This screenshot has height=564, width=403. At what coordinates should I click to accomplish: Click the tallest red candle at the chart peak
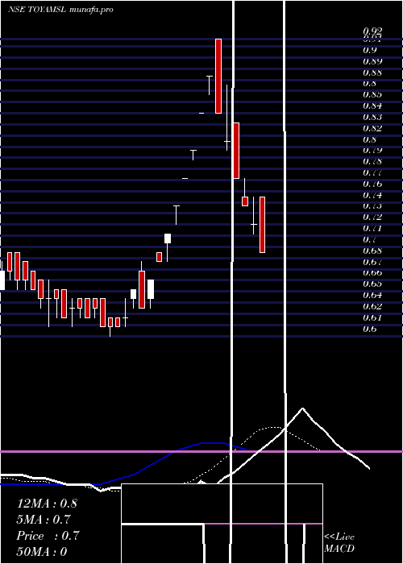[x=218, y=76]
